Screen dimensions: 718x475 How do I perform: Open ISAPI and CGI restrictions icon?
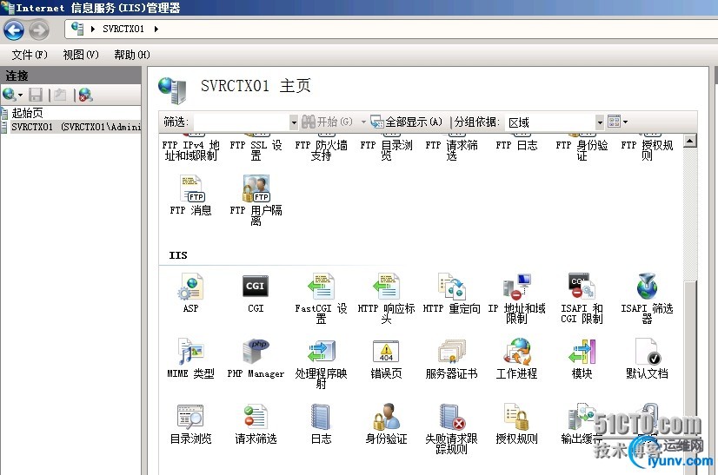582,299
